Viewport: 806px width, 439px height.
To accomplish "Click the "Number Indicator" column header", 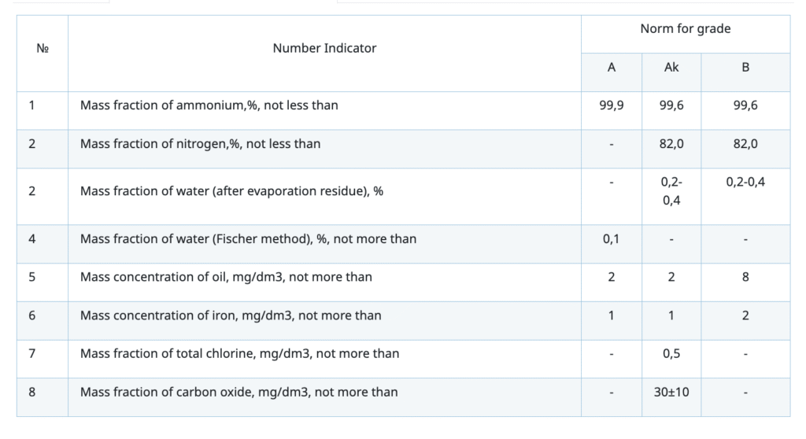I will (324, 48).
